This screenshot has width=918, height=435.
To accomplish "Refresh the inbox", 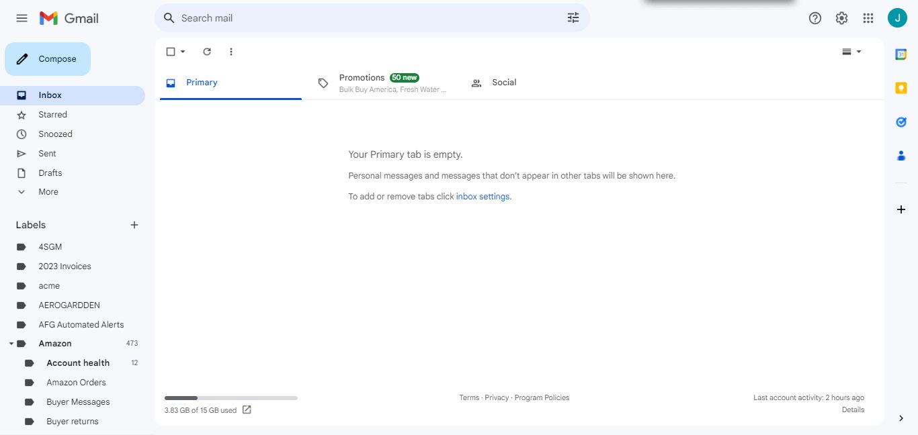I will click(207, 52).
